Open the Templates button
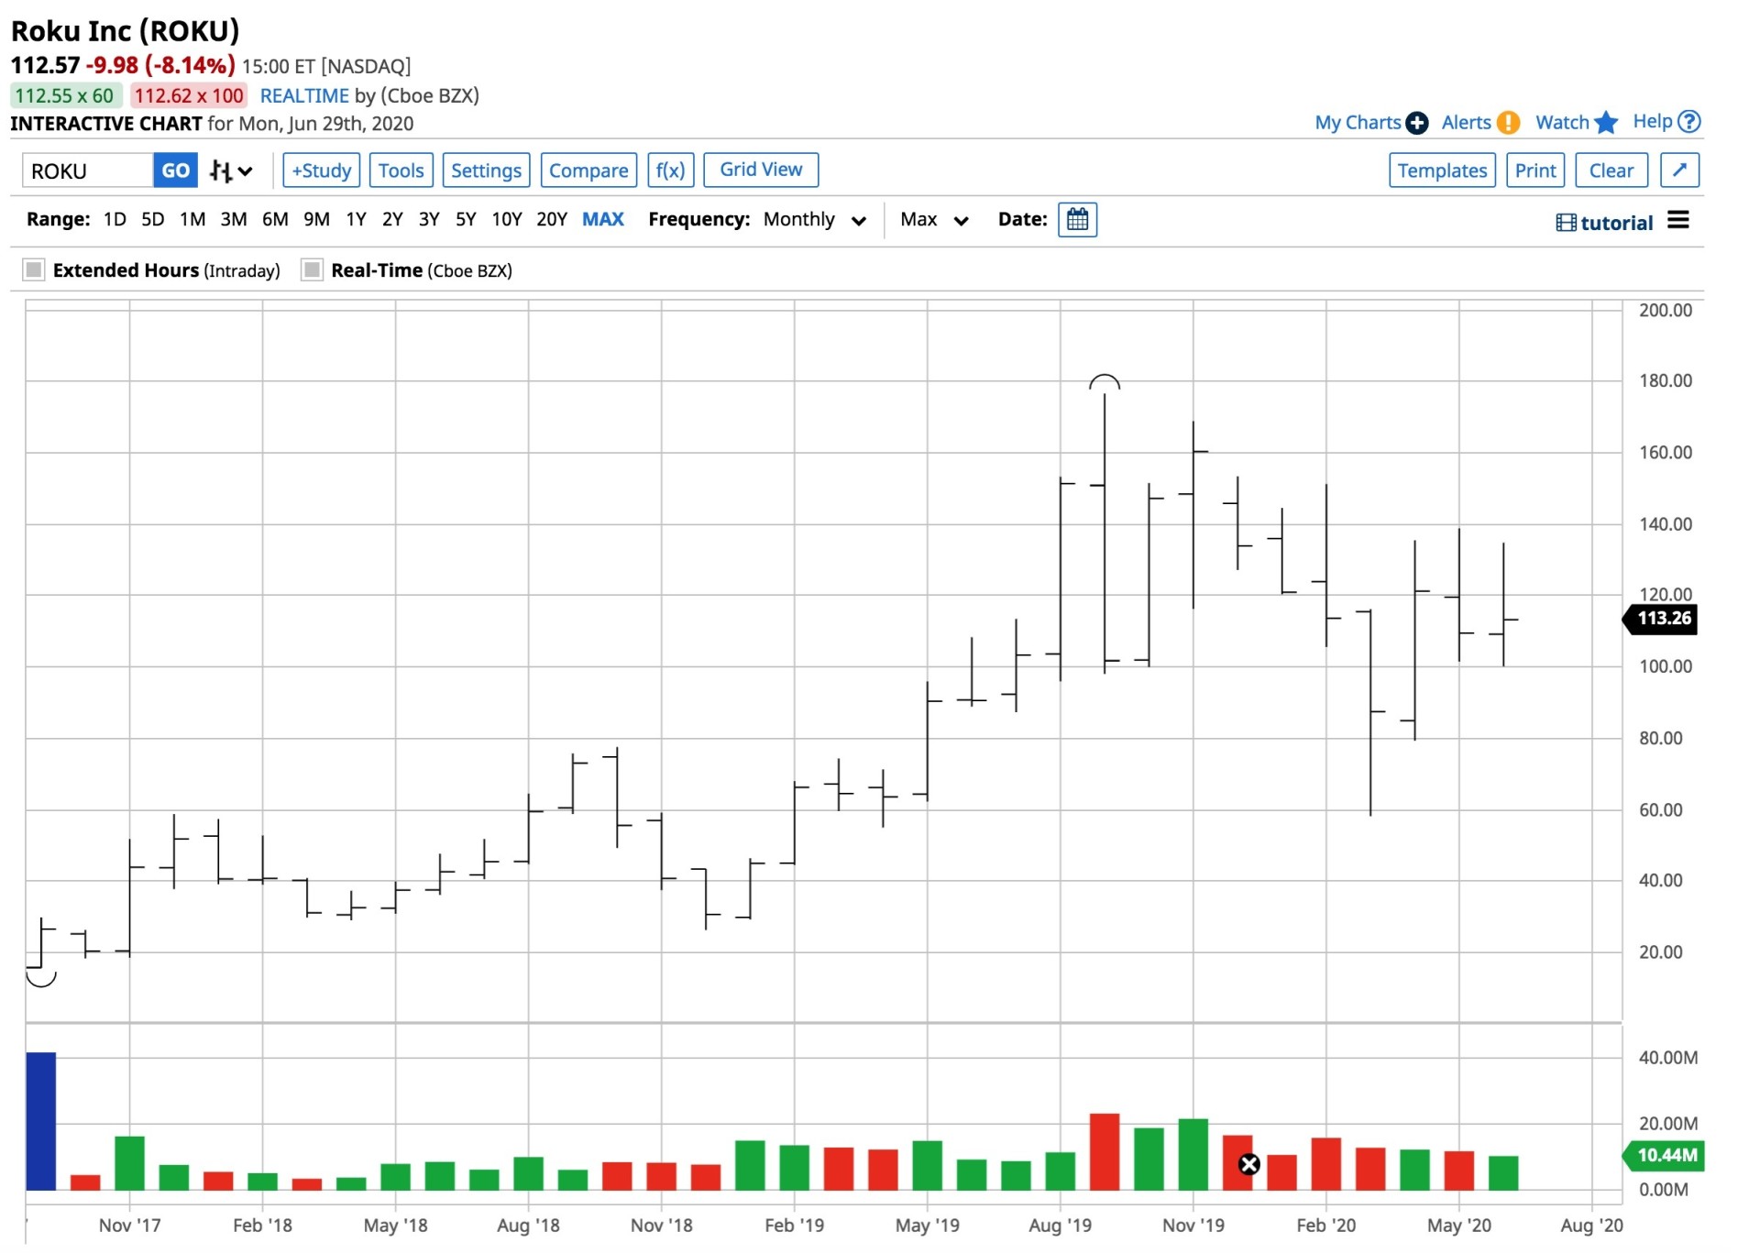Screen dimensions: 1760x1253 coord(1442,170)
